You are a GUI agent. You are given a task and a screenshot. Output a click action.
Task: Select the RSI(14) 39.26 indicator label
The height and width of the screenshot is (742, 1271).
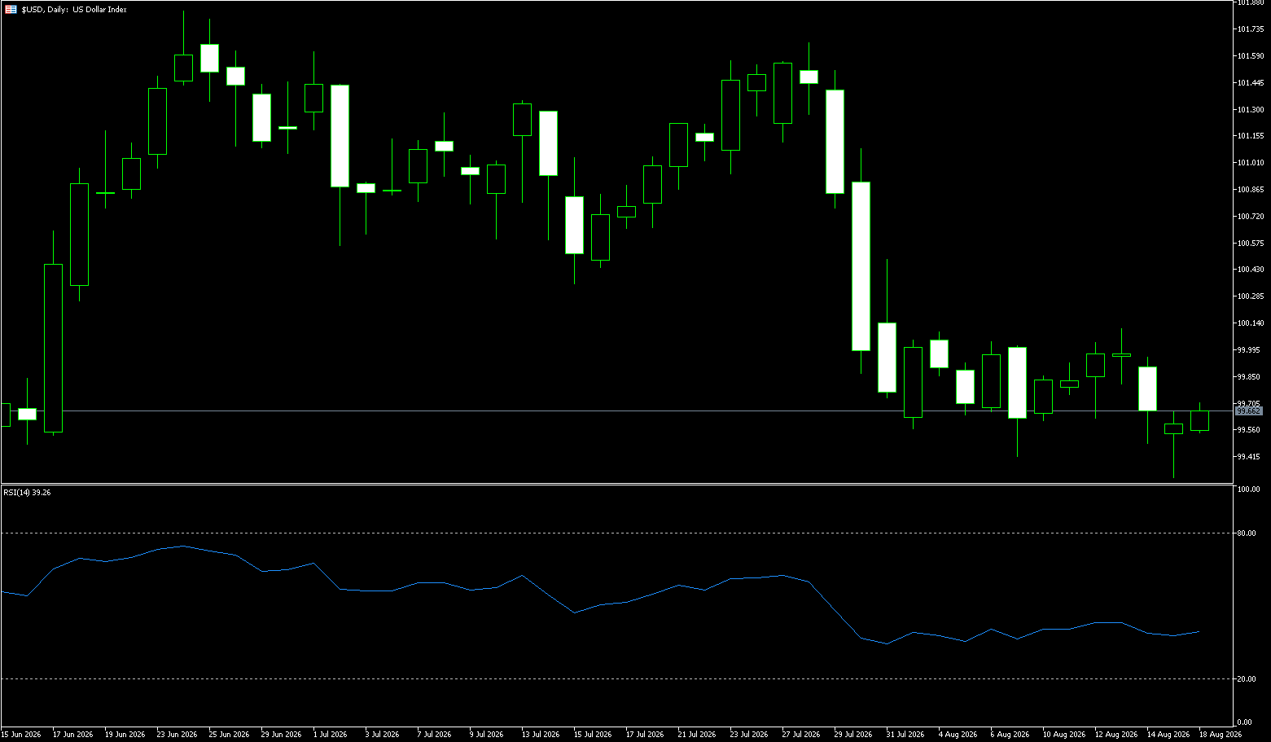27,493
